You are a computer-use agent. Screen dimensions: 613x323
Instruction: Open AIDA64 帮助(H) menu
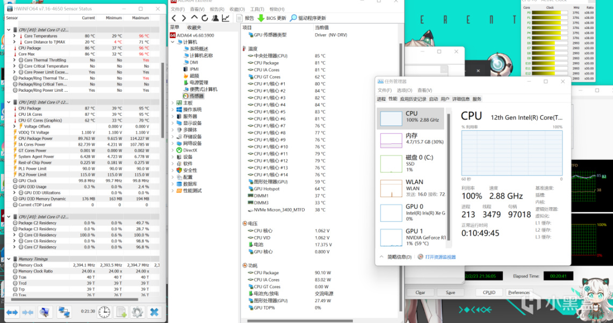277,9
